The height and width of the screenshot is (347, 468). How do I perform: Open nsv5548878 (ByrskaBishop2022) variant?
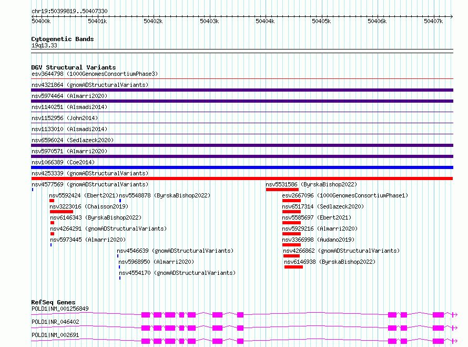coord(165,195)
